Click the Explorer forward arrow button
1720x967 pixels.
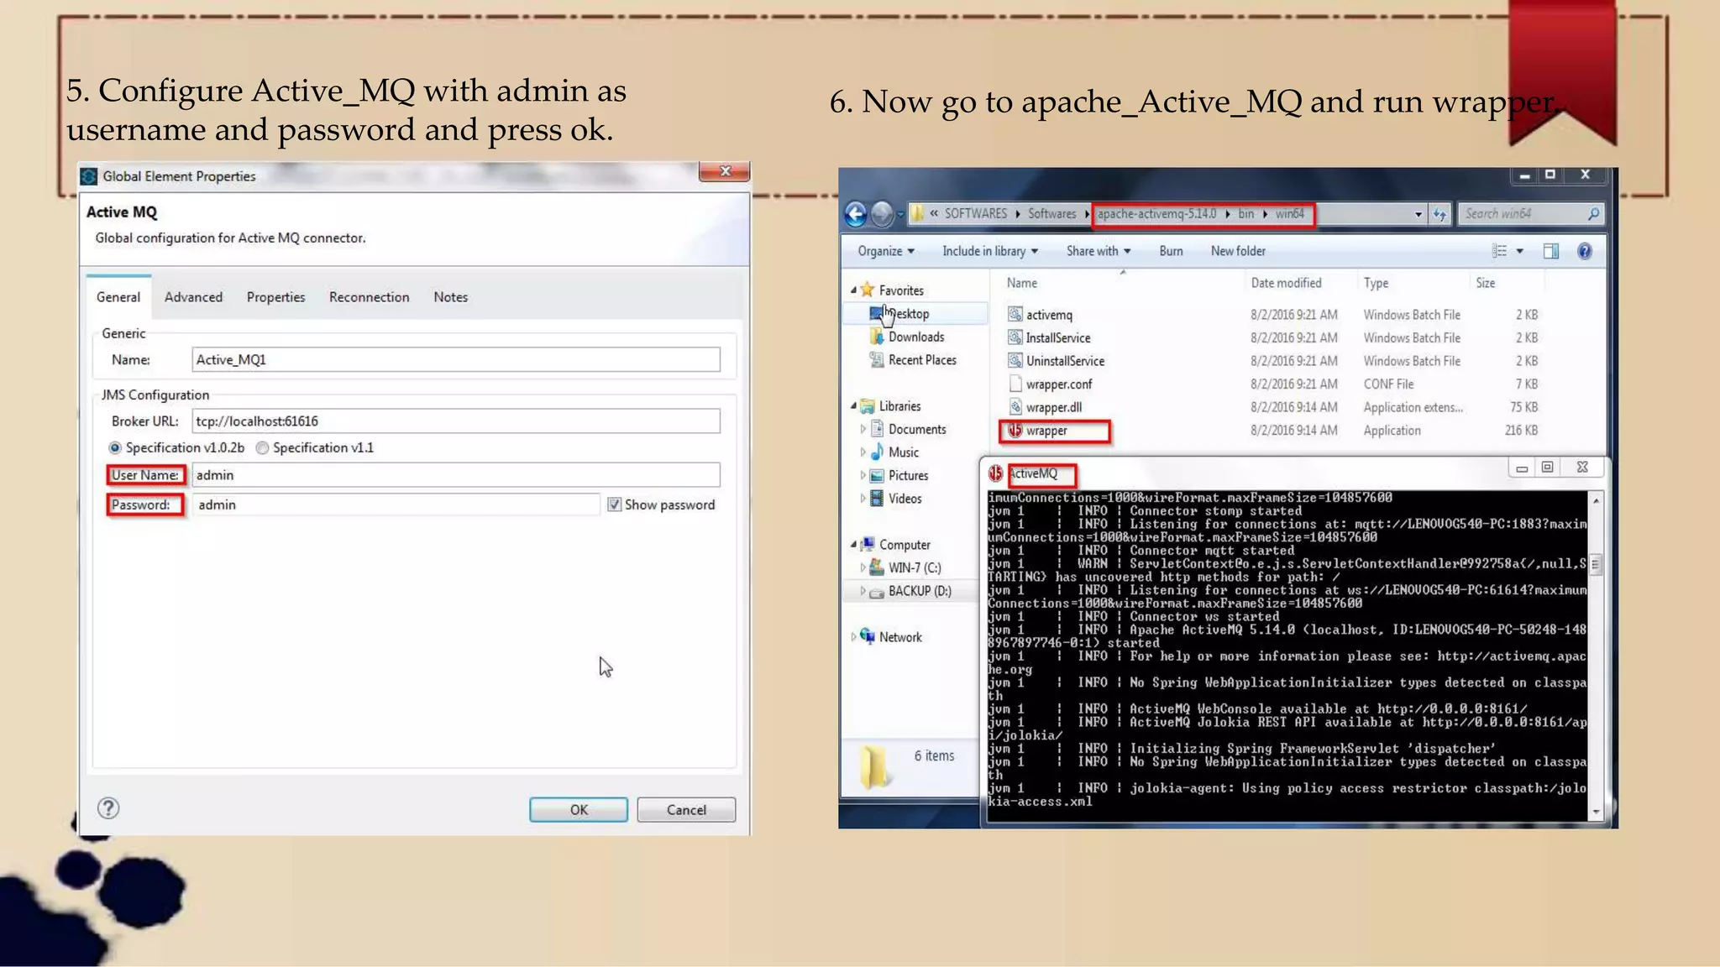coord(882,214)
